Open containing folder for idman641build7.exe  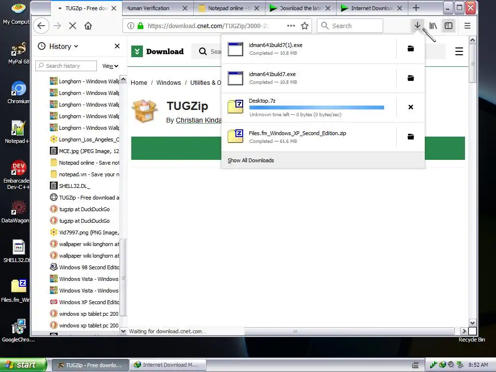tap(411, 78)
